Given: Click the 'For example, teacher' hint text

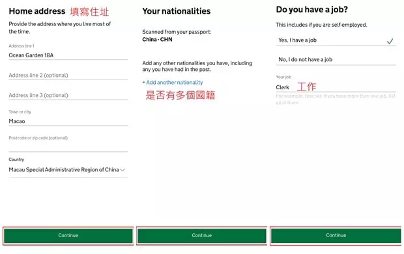Looking at the screenshot, I should 336,99.
